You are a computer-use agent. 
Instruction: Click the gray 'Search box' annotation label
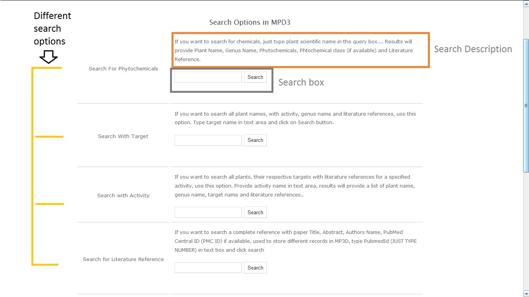coord(301,82)
